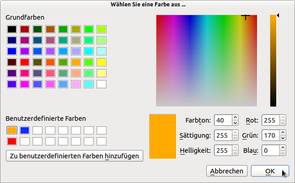Focus the Sättigung input field
Image resolution: width=295 pixels, height=183 pixels.
[222, 135]
